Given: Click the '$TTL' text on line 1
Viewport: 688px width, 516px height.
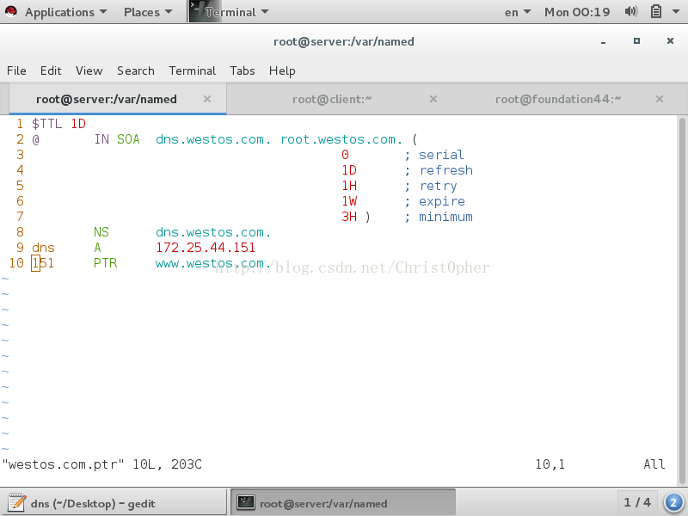Looking at the screenshot, I should tap(47, 124).
